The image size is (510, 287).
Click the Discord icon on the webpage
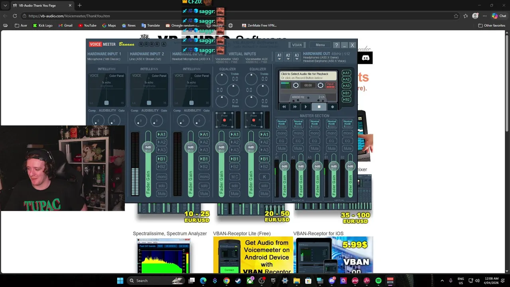(365, 58)
